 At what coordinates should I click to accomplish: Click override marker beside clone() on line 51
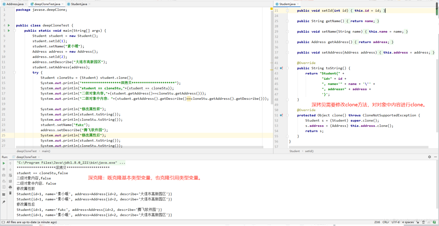(x=281, y=115)
